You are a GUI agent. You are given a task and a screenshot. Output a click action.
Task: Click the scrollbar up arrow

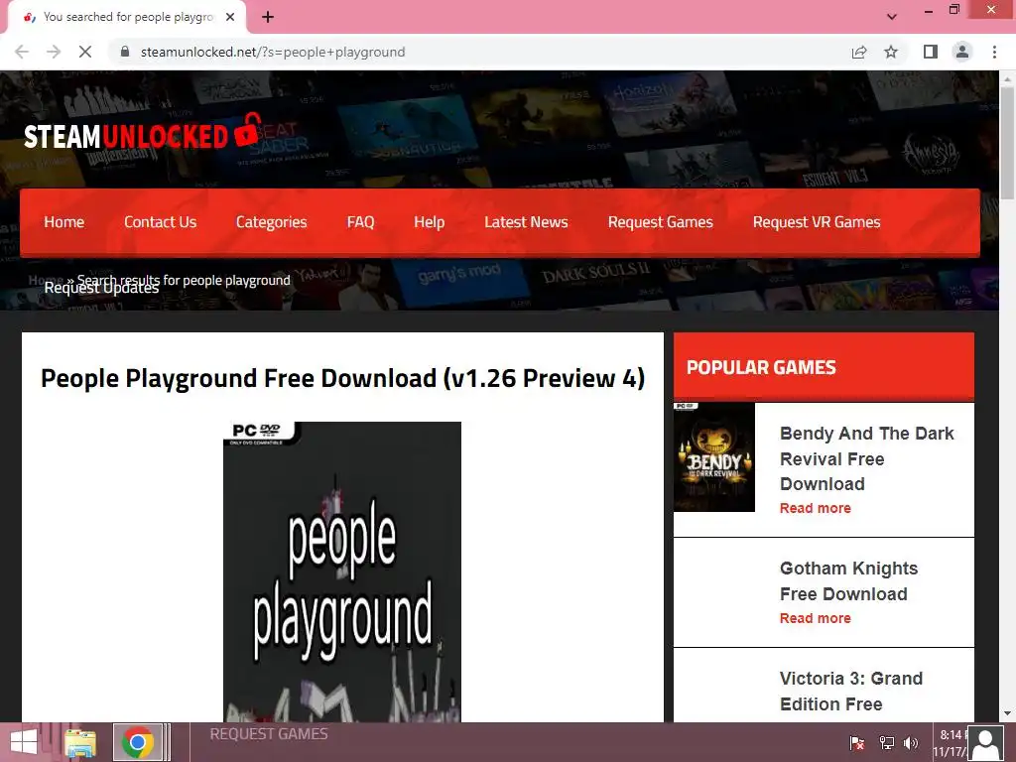[1007, 78]
